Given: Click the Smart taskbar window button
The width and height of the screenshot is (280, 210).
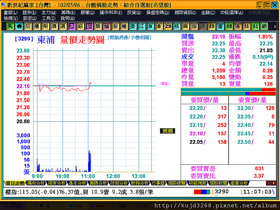Looking at the screenshot, I should click(99, 206).
